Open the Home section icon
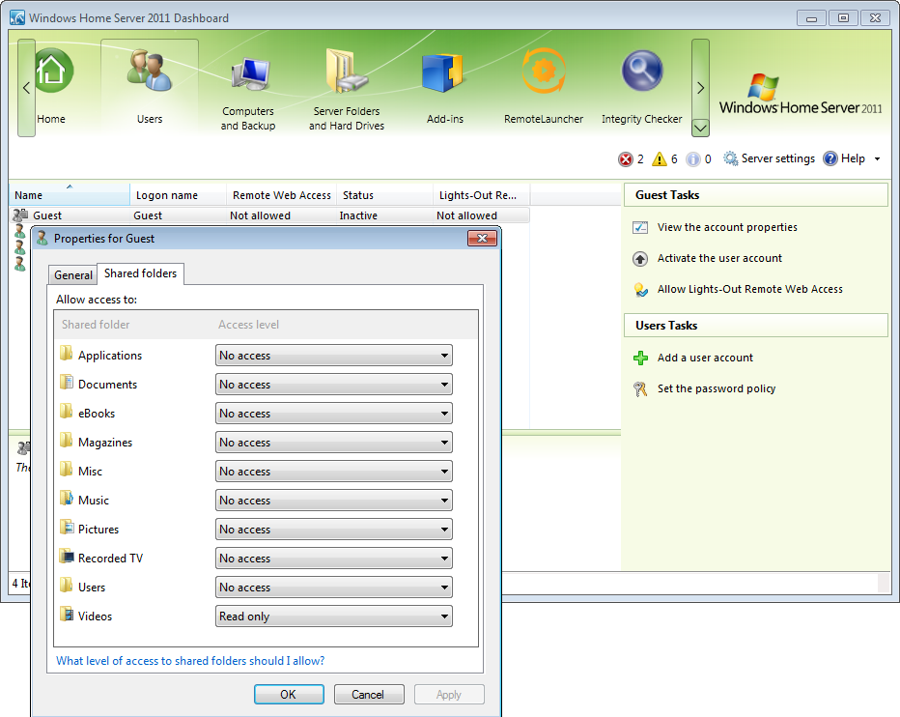Screen dimensions: 900x717 [53, 71]
